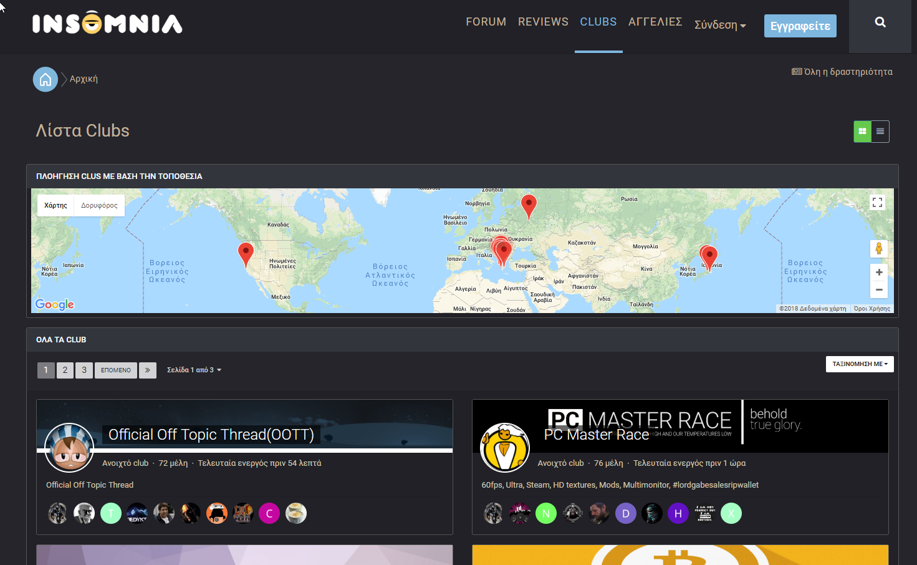
Task: View the orange bowler-hat member avatar
Action: pyautogui.click(x=217, y=513)
